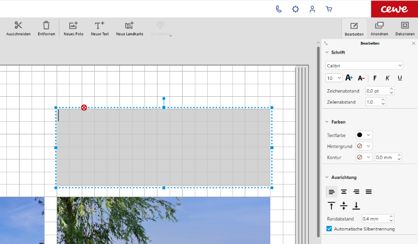This screenshot has width=418, height=244.
Task: Toggle italic formatting (K)
Action: pos(387,78)
